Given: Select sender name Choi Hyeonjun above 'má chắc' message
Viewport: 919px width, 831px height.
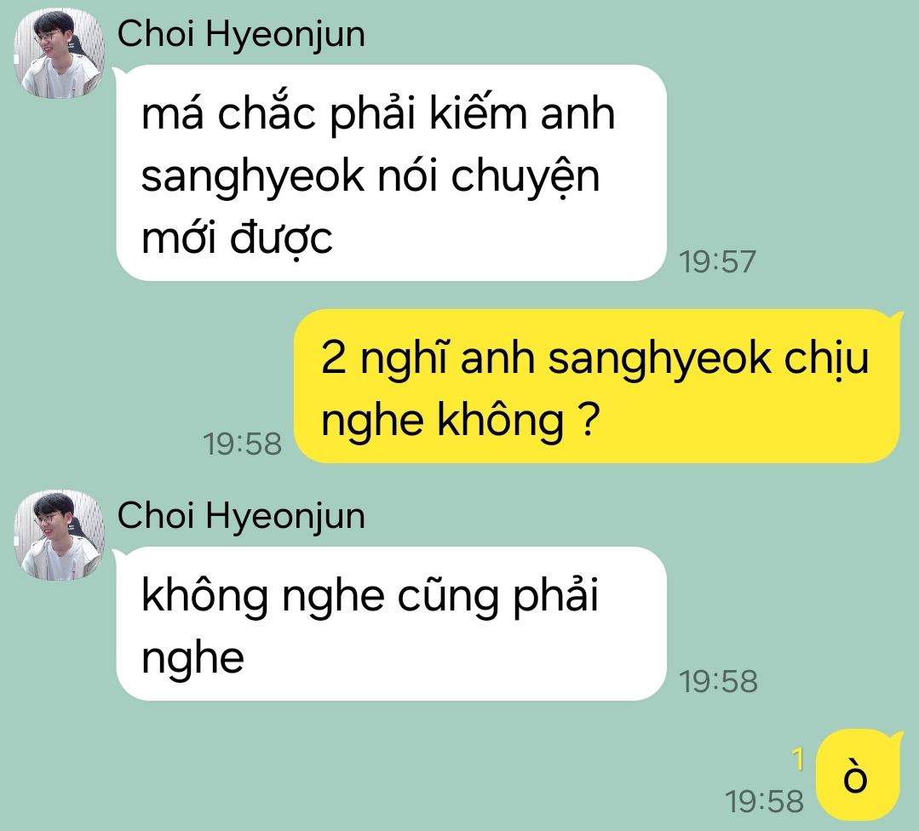Looking at the screenshot, I should click(x=241, y=33).
